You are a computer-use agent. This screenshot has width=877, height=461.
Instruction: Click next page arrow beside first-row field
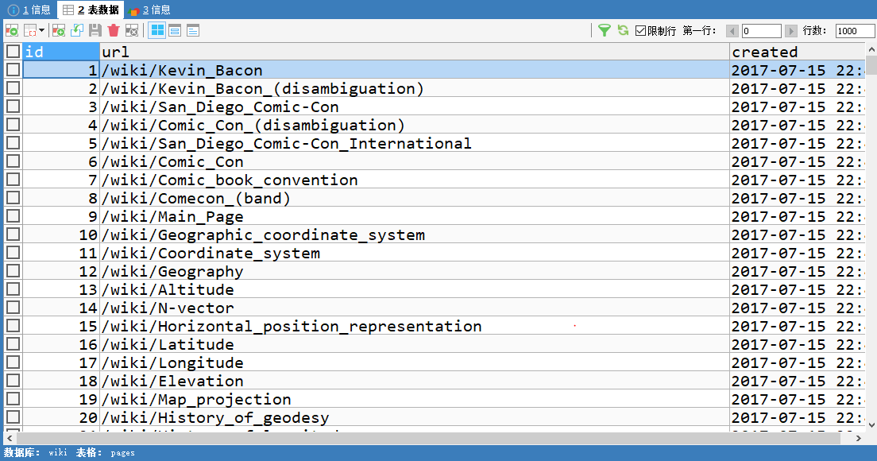click(x=791, y=31)
